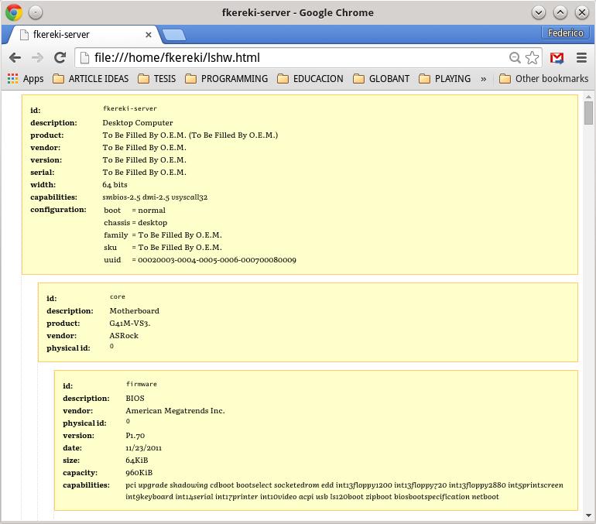
Task: Click the zoom magnifier icon in address bar
Action: (515, 57)
